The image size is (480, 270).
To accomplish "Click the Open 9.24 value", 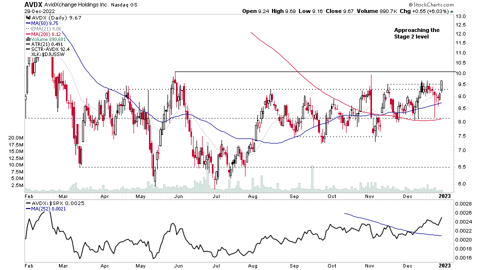I will 255,11.
